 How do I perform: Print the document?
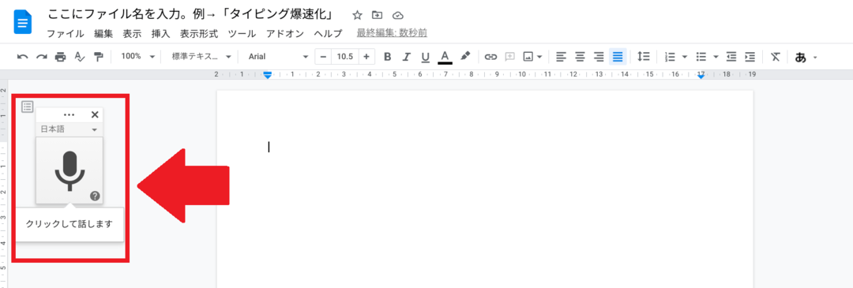coord(60,57)
